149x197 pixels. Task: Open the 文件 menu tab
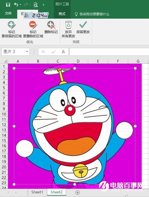coord(8,13)
